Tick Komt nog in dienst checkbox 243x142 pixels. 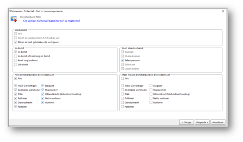(x=16, y=60)
